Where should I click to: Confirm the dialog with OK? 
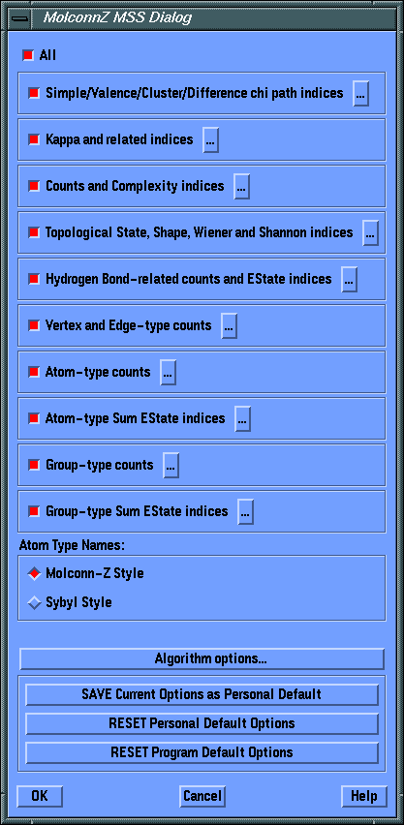coord(40,796)
